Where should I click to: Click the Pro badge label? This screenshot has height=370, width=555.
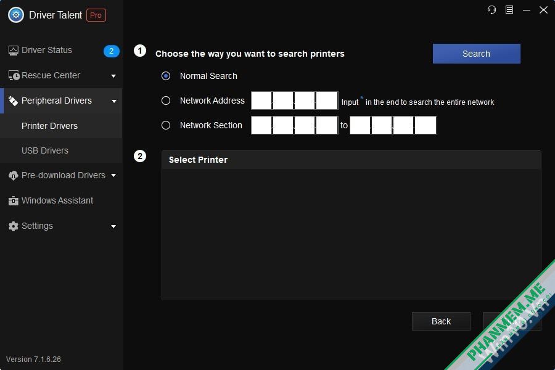(96, 15)
